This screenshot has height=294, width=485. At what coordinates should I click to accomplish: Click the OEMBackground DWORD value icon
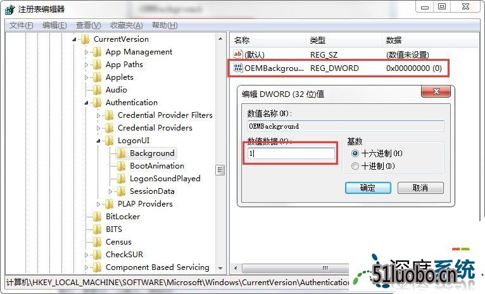coord(238,68)
